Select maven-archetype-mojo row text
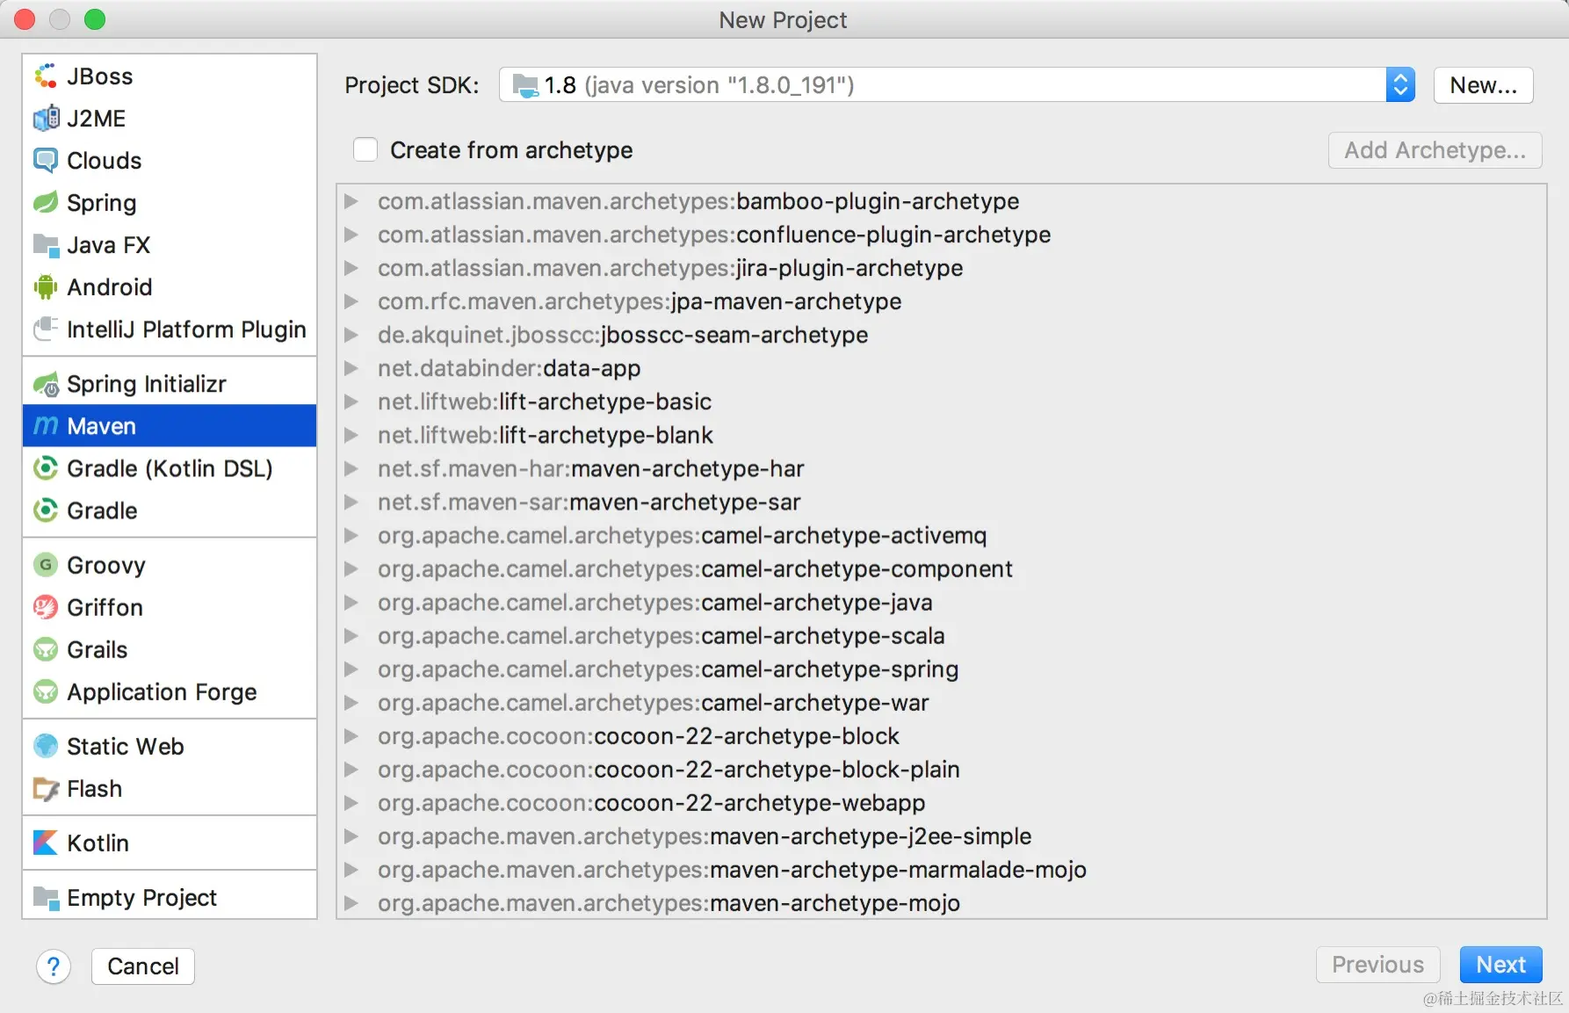Viewport: 1569px width, 1013px height. 669,902
